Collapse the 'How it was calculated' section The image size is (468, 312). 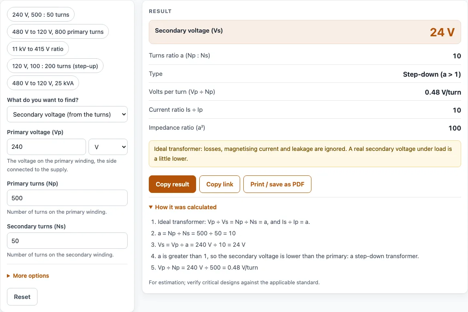[183, 207]
